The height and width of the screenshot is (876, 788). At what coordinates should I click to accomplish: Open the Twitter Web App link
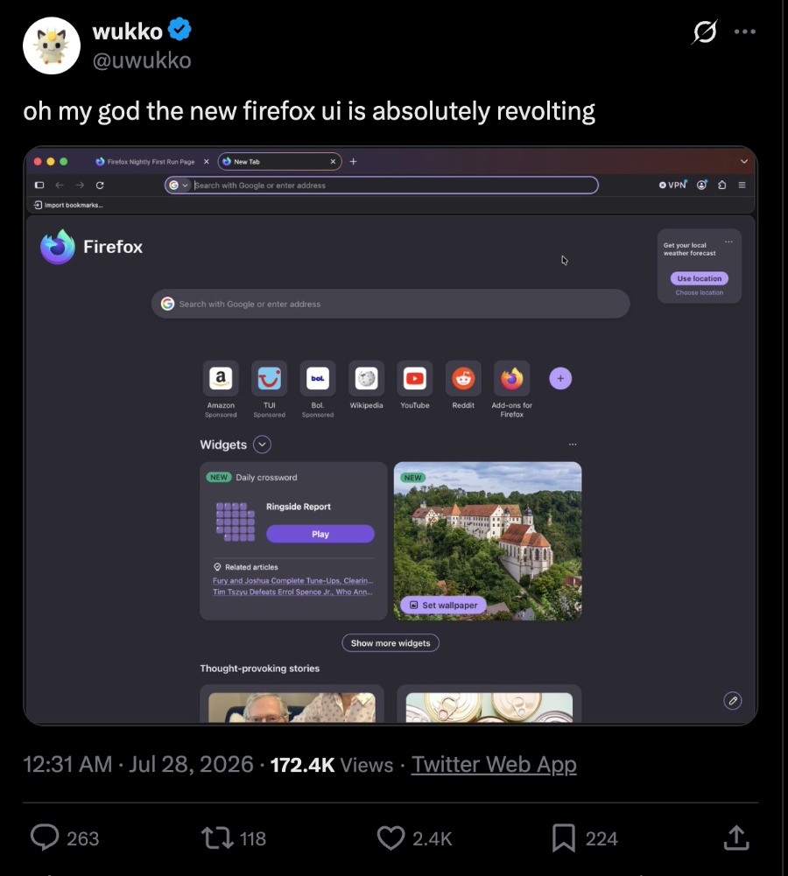click(494, 764)
